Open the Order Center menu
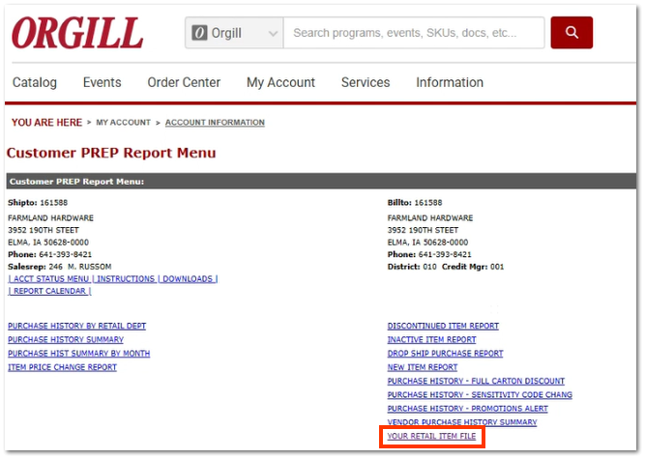 click(x=184, y=82)
